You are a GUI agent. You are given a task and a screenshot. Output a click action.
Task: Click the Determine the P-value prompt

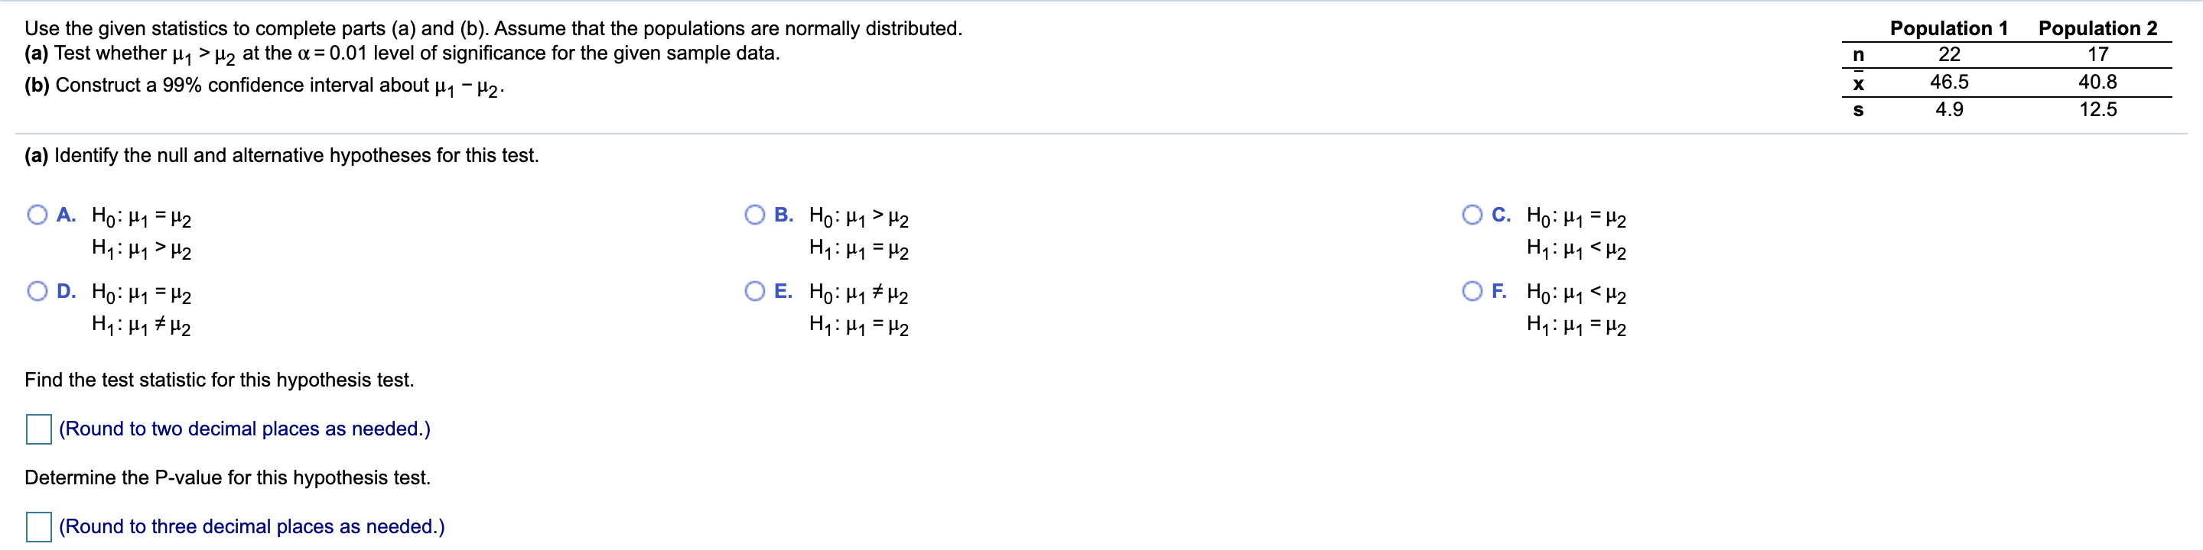tap(226, 477)
